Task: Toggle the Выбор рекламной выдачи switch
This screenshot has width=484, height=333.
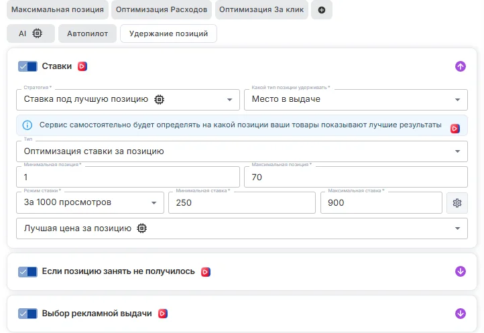Action: click(x=27, y=313)
